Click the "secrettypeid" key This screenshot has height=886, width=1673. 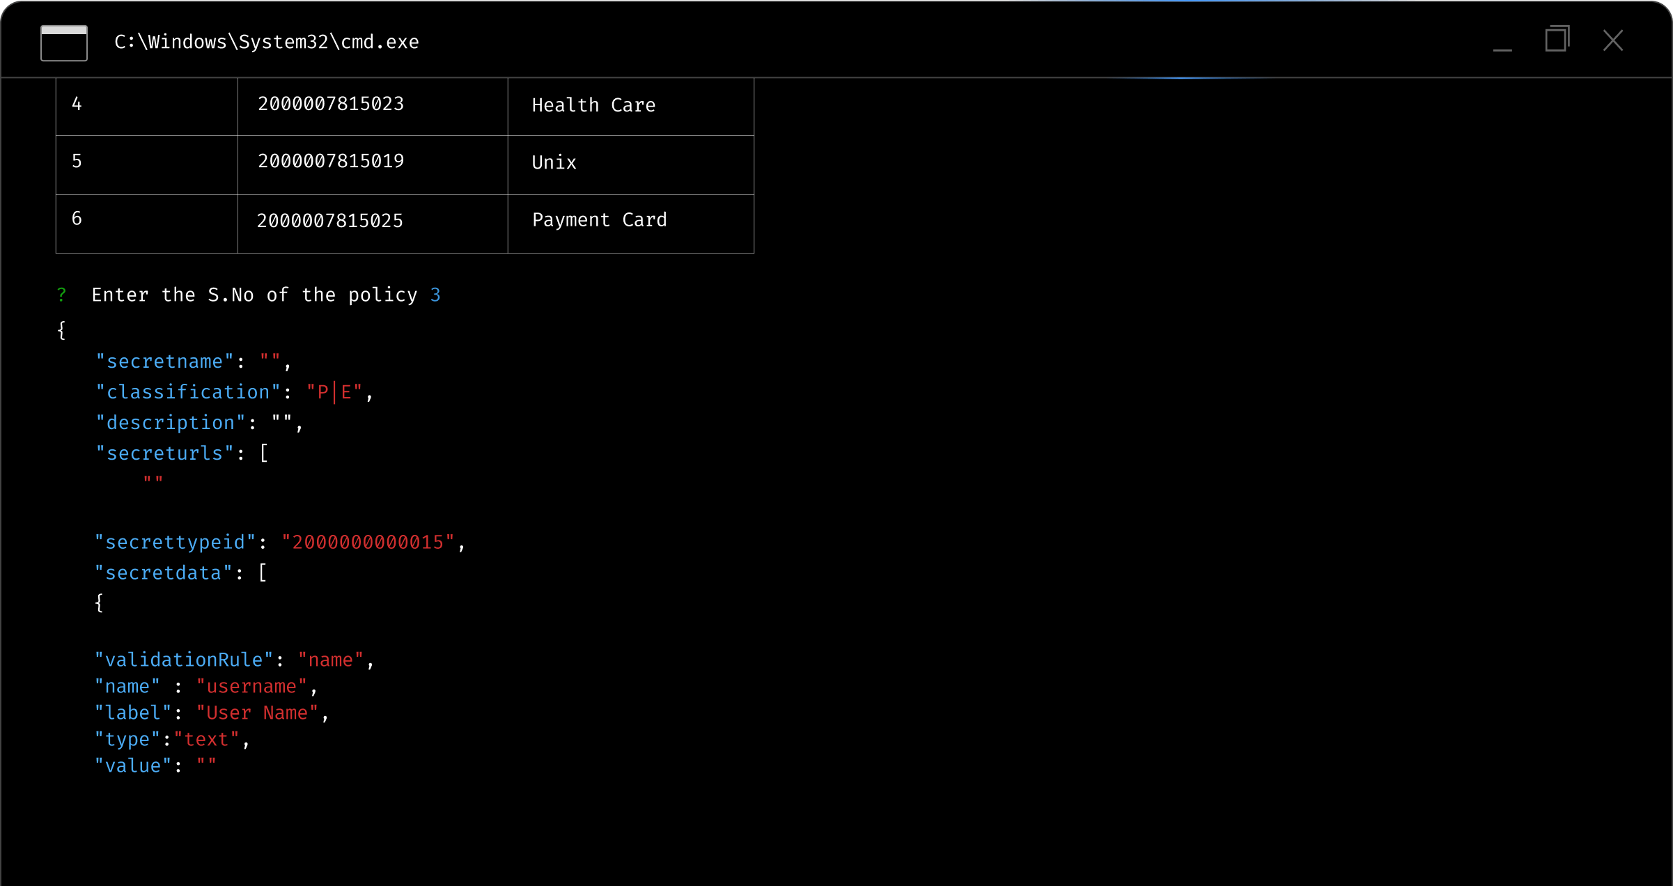(x=176, y=543)
